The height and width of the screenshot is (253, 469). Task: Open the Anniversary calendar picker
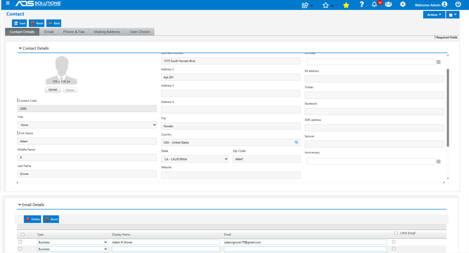click(438, 161)
